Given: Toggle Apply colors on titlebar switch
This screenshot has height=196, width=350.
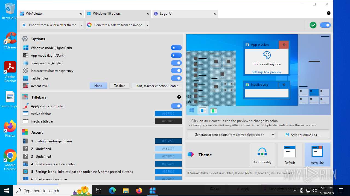Looking at the screenshot, I should coord(176,106).
